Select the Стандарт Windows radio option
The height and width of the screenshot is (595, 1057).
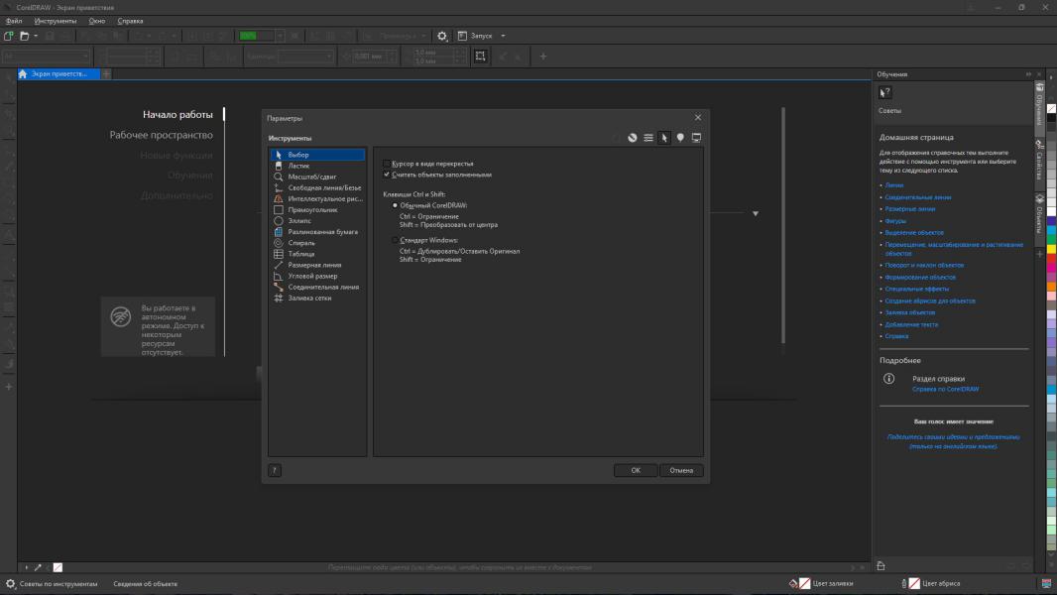[395, 240]
